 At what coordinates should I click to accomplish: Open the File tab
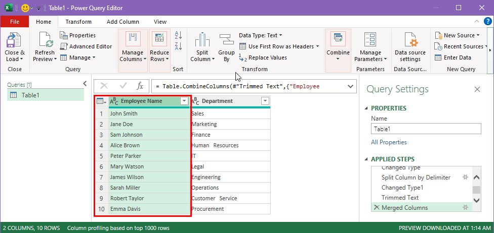pos(15,22)
